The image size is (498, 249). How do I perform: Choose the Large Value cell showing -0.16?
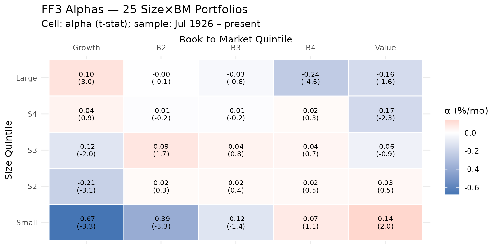click(x=385, y=78)
